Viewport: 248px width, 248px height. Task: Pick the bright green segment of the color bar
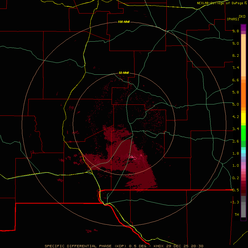click(243, 133)
